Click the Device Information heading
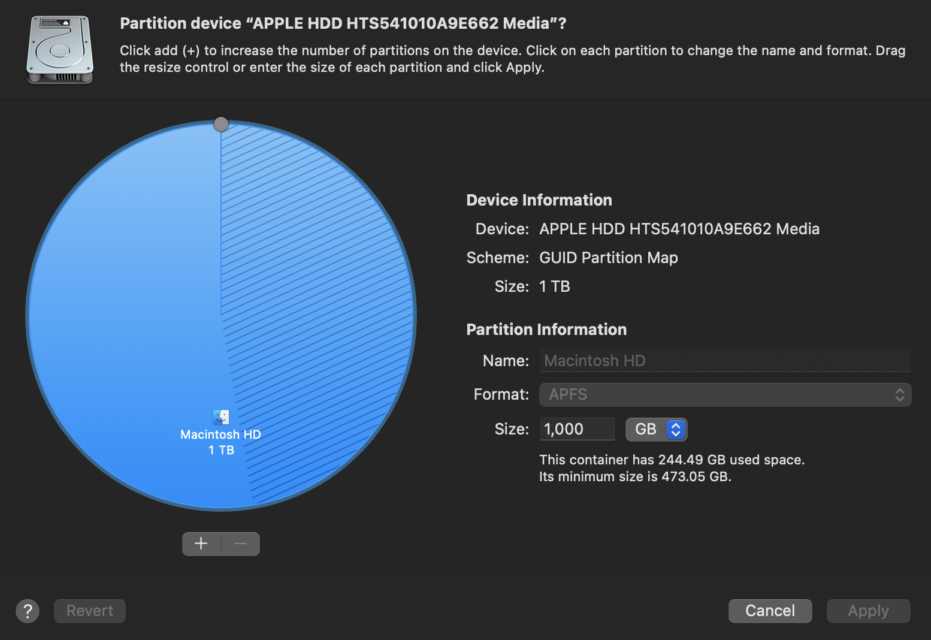This screenshot has width=931, height=640. [539, 200]
